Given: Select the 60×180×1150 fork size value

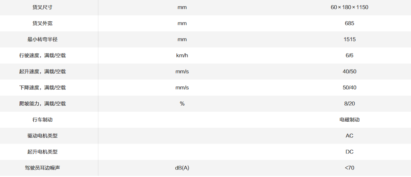Looking at the screenshot, I should [x=349, y=7].
